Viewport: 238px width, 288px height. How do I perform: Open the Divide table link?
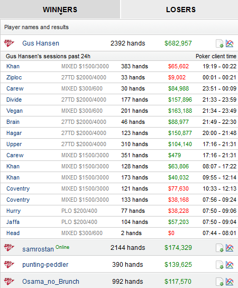(14, 100)
